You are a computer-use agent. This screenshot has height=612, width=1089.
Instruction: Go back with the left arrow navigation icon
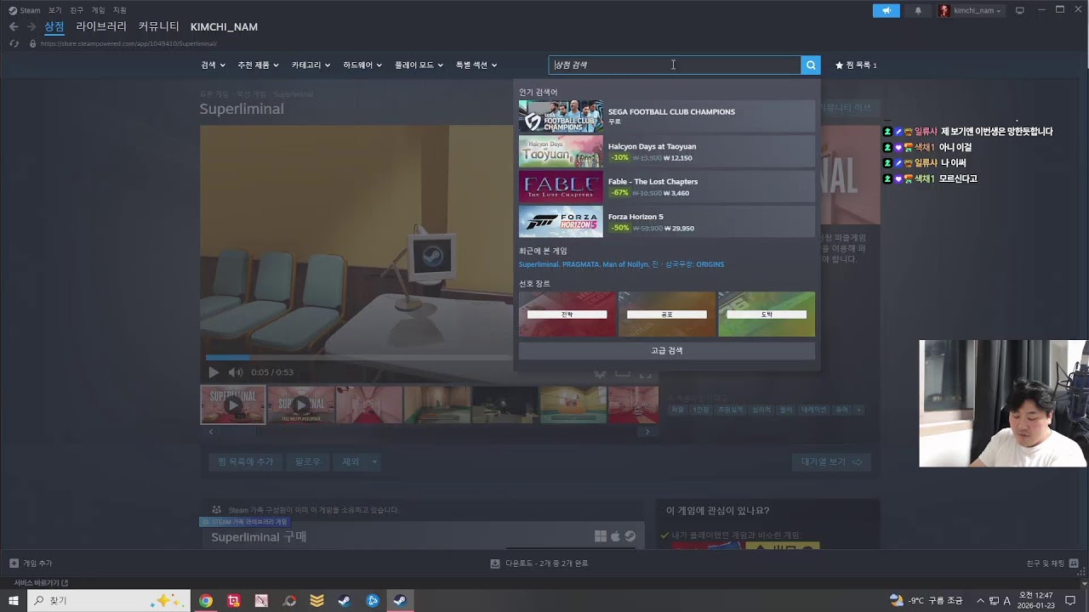14,27
